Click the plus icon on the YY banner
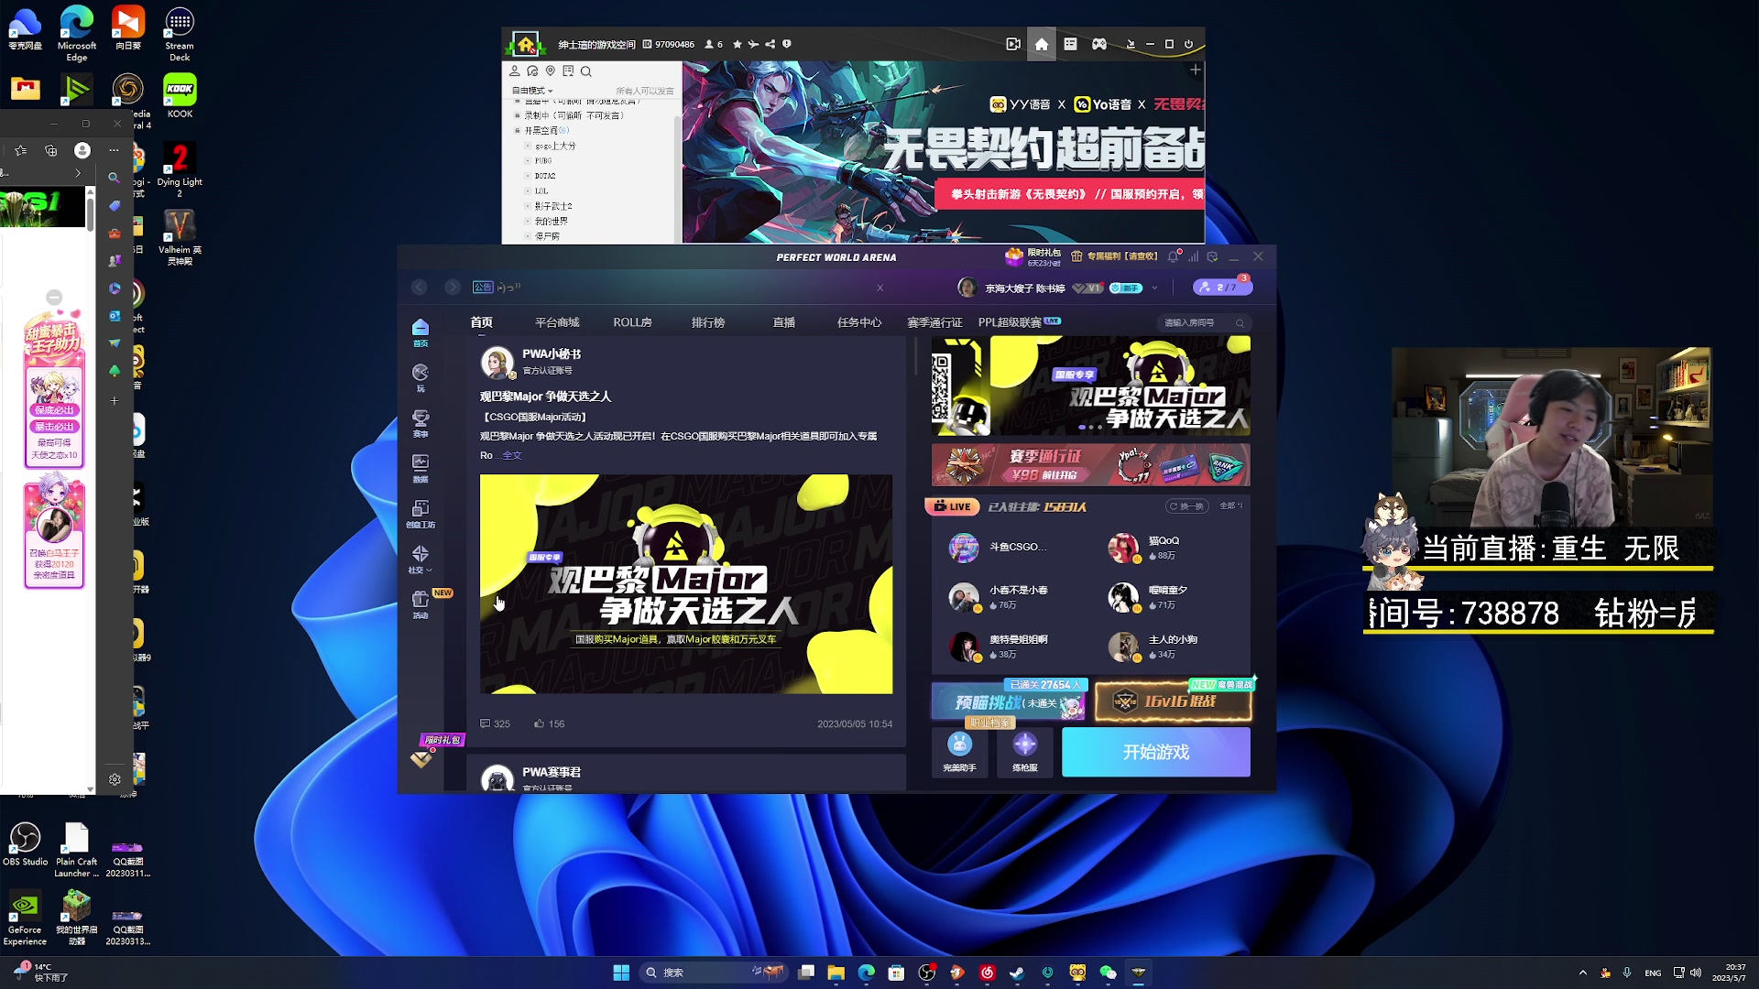 tap(1195, 70)
